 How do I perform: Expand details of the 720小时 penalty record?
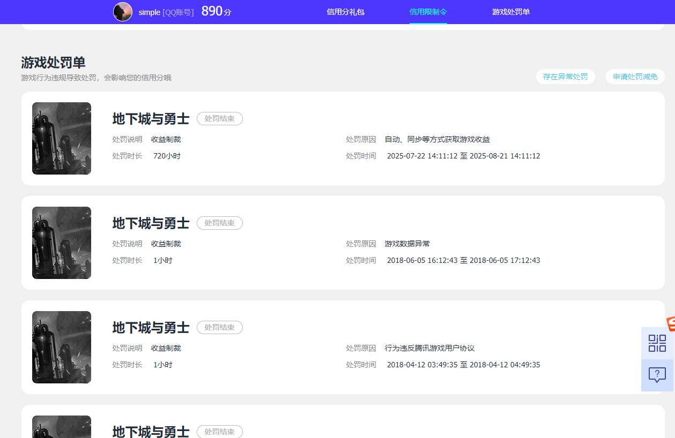pyautogui.click(x=343, y=138)
